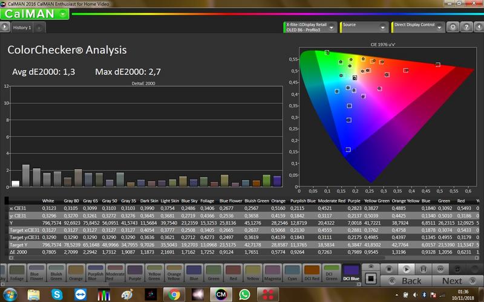Click the refresh arrows icon
Screen dimensions: 484x302
click(x=457, y=269)
